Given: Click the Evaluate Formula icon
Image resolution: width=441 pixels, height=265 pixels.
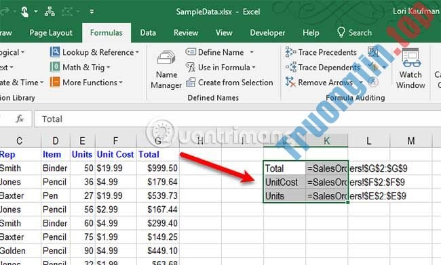Looking at the screenshot, I should 373,82.
